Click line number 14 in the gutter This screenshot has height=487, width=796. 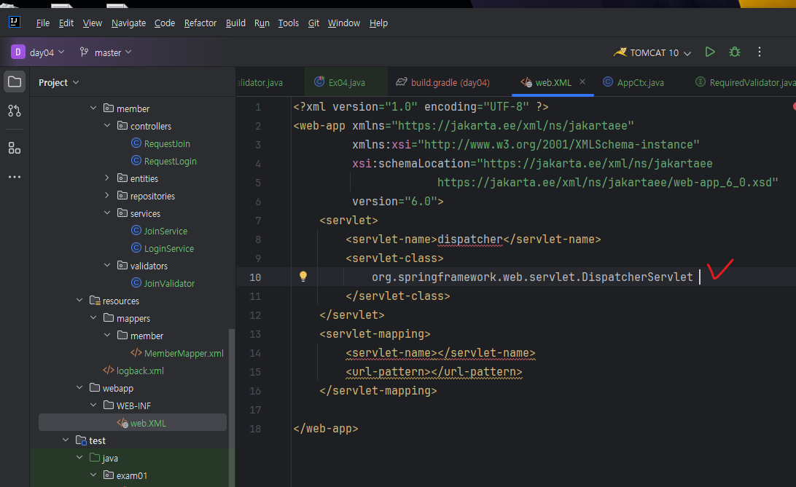click(255, 353)
